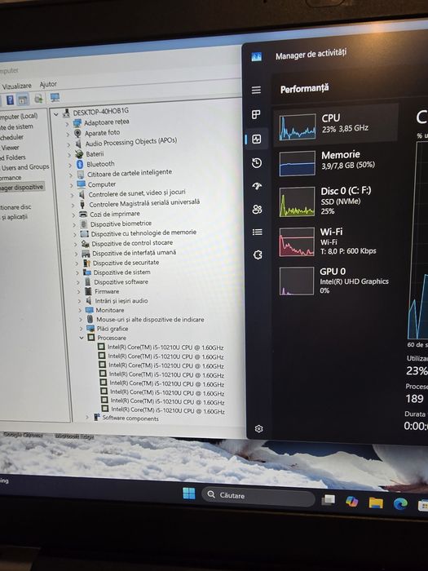Collapse the DESKTOP-40HOB1G root node
The image size is (428, 571).
click(x=56, y=114)
